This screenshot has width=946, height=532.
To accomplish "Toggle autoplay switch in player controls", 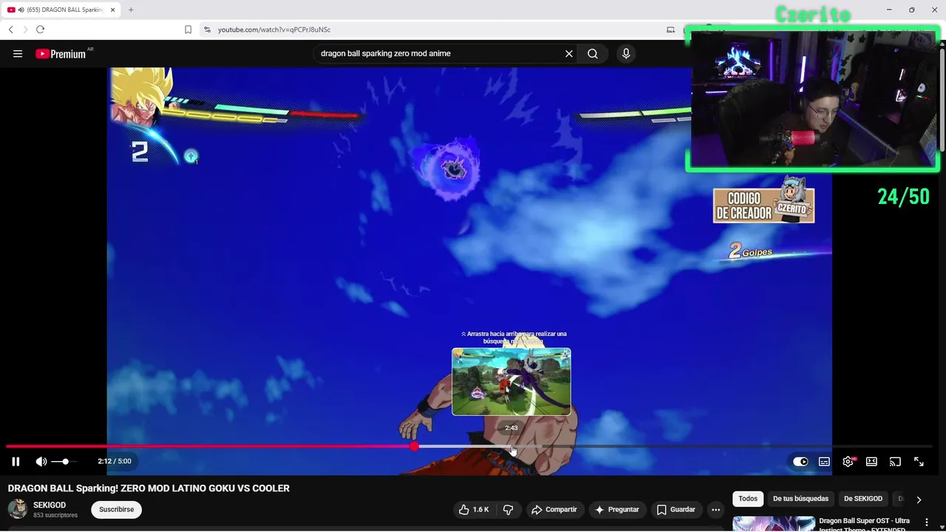I will (x=800, y=462).
